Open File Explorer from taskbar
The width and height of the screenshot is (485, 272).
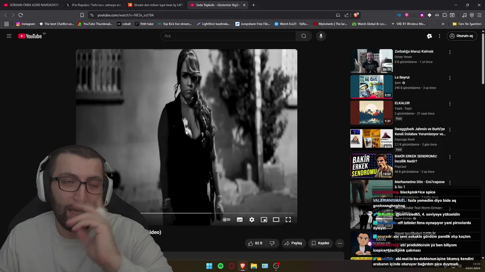click(x=254, y=266)
